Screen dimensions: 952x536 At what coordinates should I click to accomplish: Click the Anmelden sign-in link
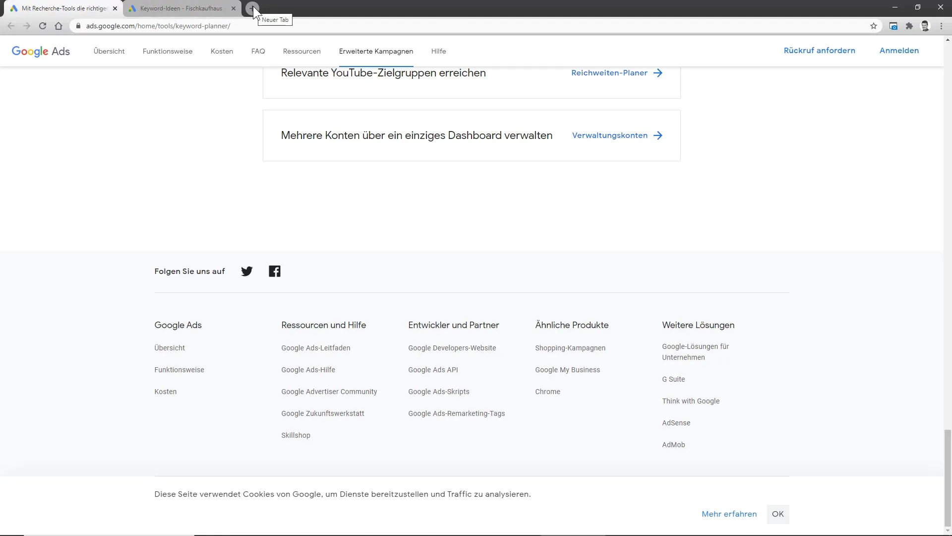pos(899,51)
